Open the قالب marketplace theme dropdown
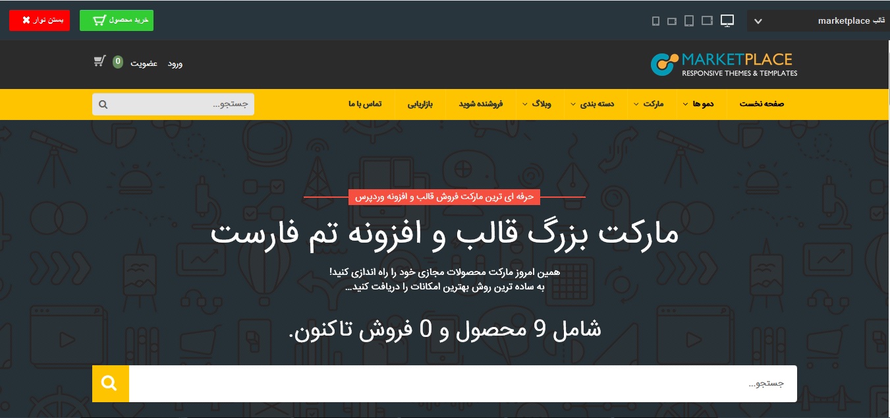This screenshot has height=418, width=890. click(x=818, y=20)
